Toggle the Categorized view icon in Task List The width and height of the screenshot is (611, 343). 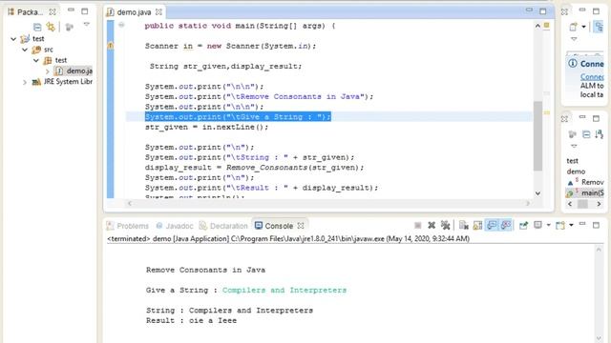pos(599,27)
